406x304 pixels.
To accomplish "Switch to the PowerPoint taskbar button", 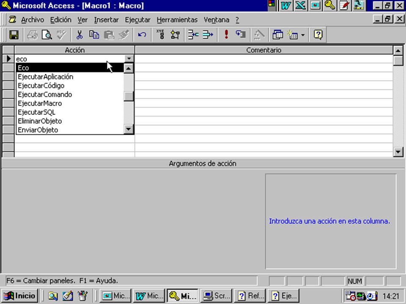I will click(115, 296).
